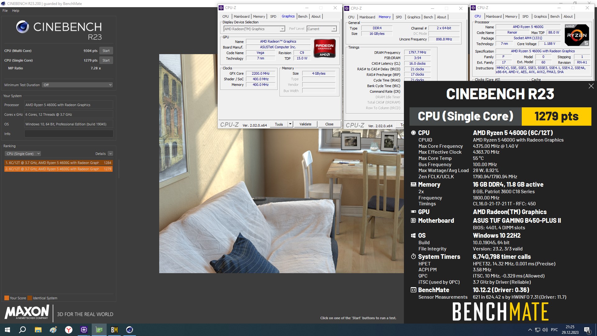Viewport: 597px width, 336px height.
Task: Switch to Bench tab in Graphics CPU-Z
Action: click(303, 16)
